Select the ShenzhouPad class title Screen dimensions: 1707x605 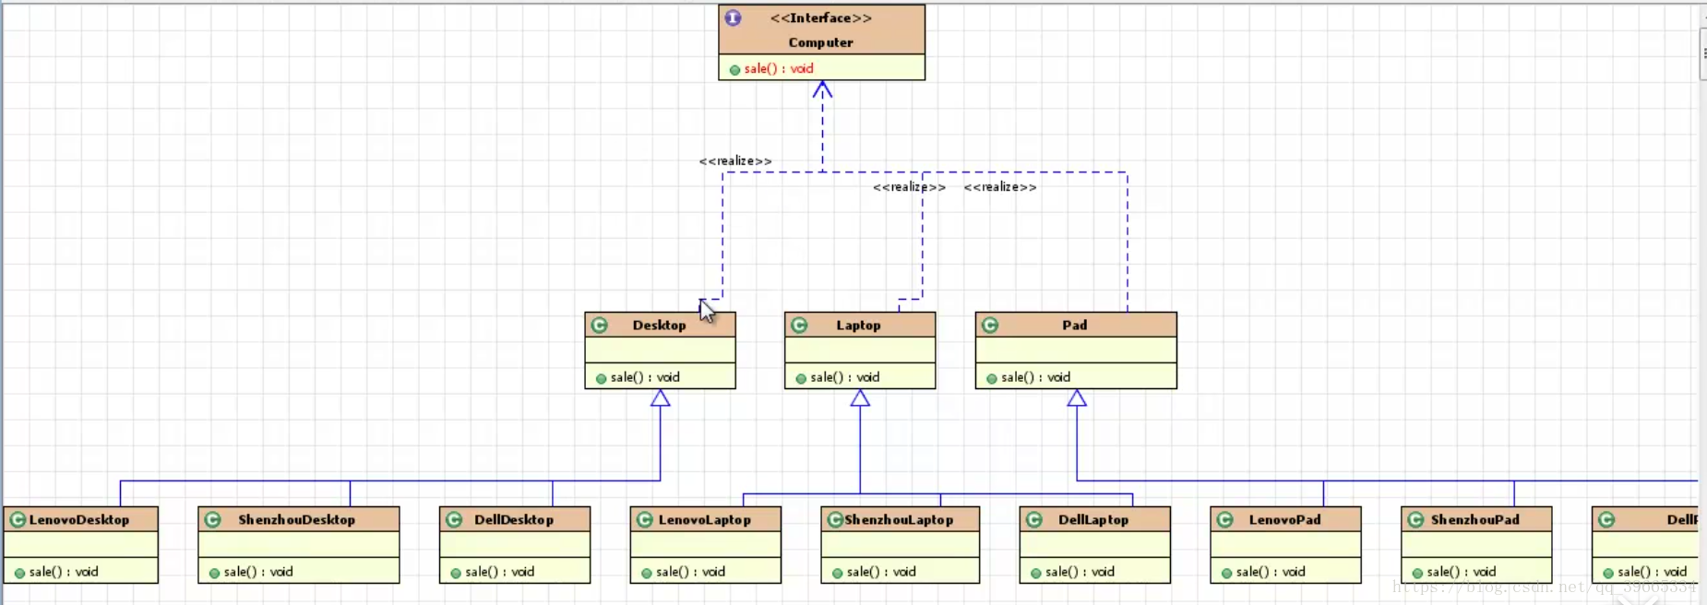(x=1474, y=519)
